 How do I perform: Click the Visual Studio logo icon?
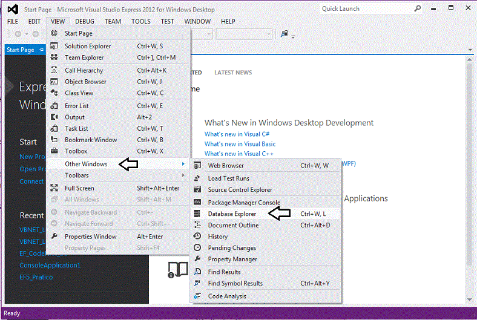(x=13, y=10)
